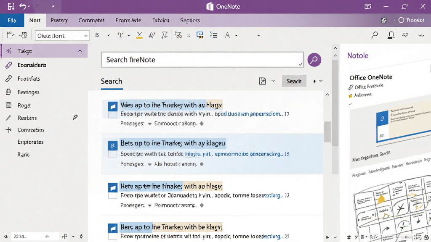Viewport: 431px width, 242px height.
Task: Expand Aja hooat r anong dropdown in second result
Action: coord(150,164)
